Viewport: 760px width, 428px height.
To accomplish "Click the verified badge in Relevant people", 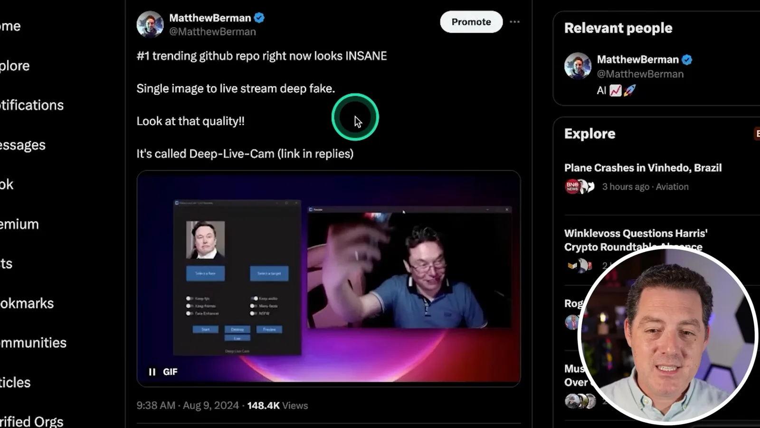I will pyautogui.click(x=687, y=59).
